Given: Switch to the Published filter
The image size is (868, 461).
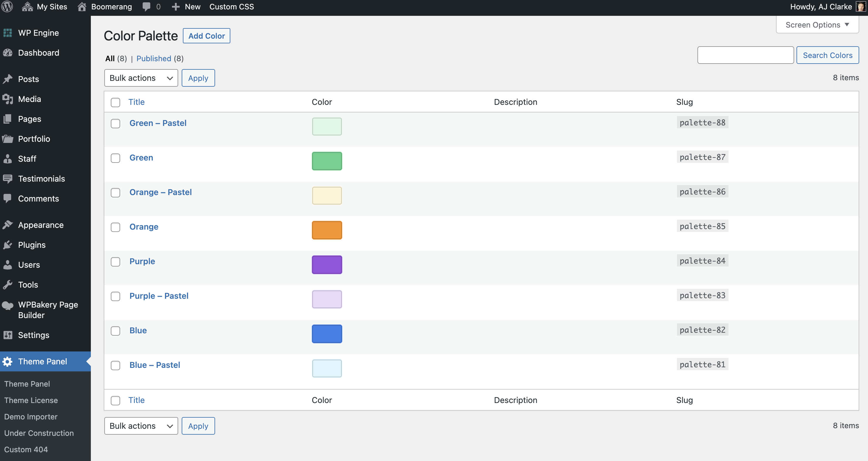Looking at the screenshot, I should click(x=154, y=58).
